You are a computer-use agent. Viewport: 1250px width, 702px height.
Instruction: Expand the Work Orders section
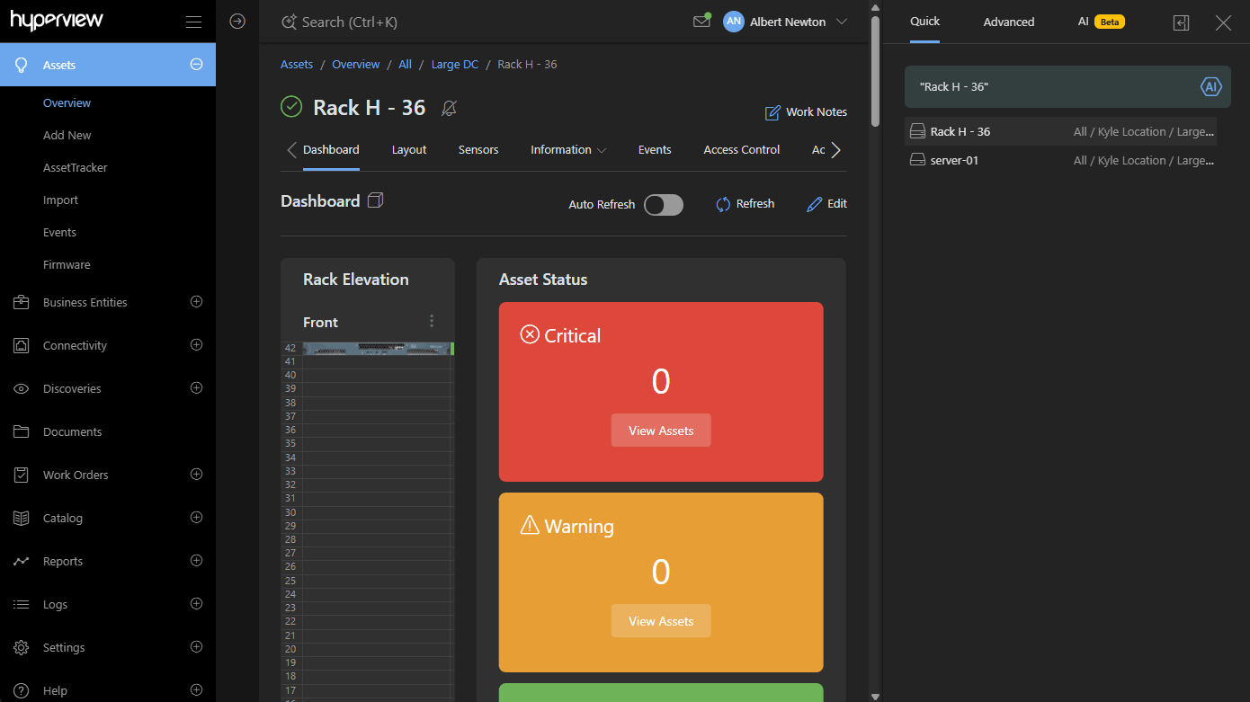(x=197, y=475)
